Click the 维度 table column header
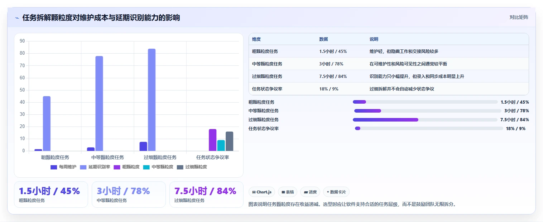This screenshot has width=543, height=222. [x=256, y=39]
